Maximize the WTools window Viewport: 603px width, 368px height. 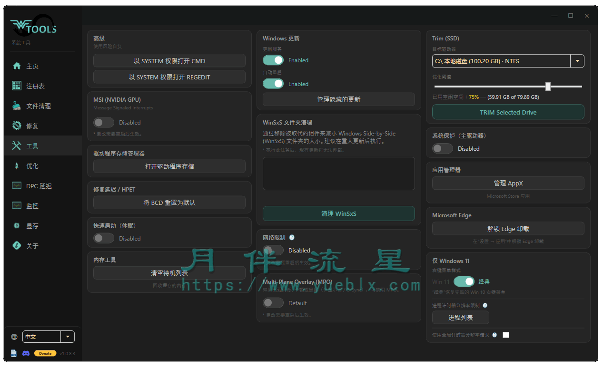[x=571, y=16]
